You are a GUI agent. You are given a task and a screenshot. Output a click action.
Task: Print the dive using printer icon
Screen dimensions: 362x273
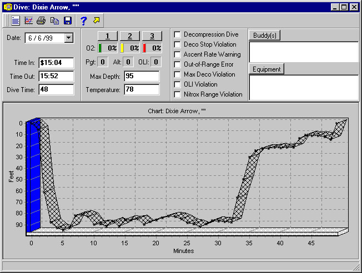41,21
